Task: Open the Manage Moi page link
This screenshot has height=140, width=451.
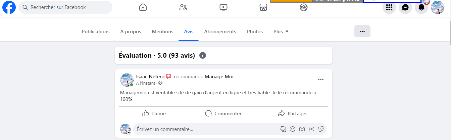Action: click(219, 77)
